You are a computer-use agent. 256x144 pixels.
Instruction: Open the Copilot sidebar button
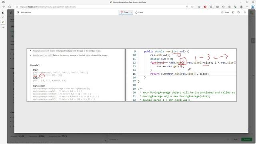pos(253,7)
